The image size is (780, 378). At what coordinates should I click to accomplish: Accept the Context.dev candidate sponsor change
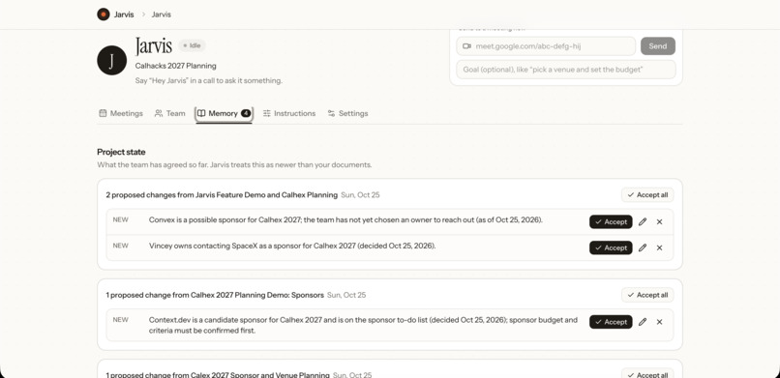pos(611,322)
